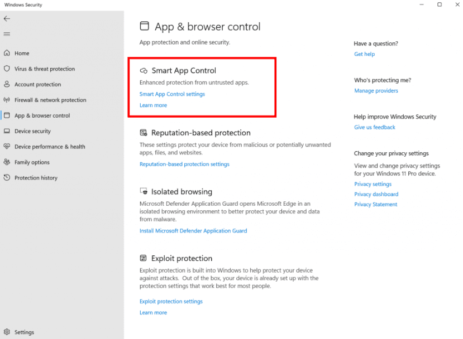Click Get help link
This screenshot has width=463, height=339.
365,54
